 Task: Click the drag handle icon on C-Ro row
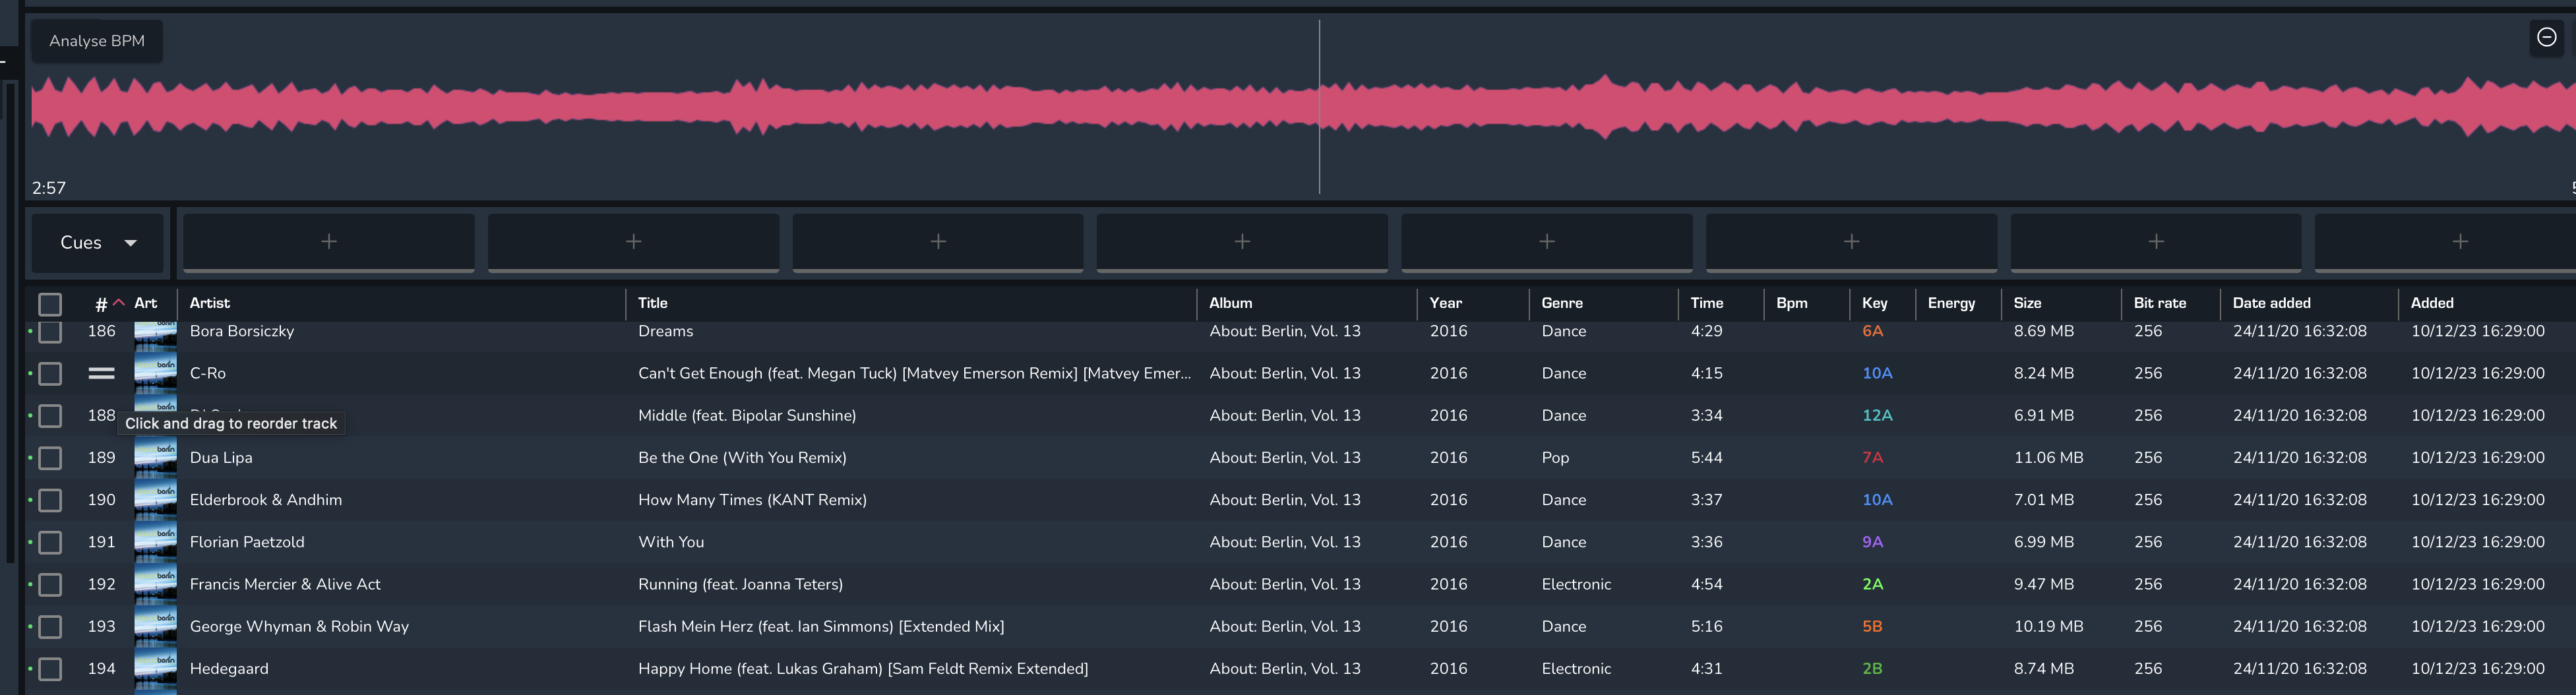(x=101, y=373)
